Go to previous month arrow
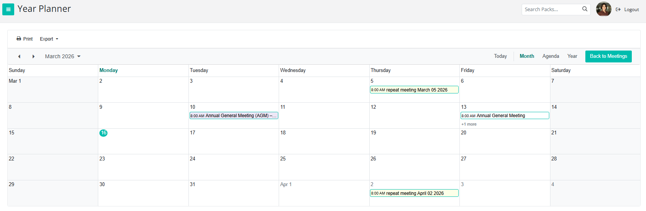This screenshot has height=211, width=646. pyautogui.click(x=19, y=56)
